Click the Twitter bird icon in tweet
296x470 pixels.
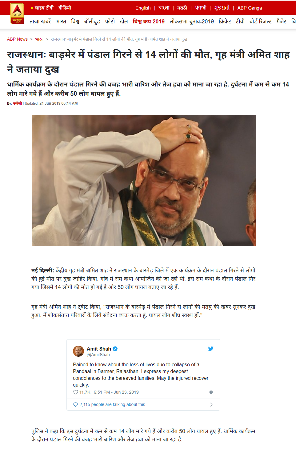(x=211, y=349)
